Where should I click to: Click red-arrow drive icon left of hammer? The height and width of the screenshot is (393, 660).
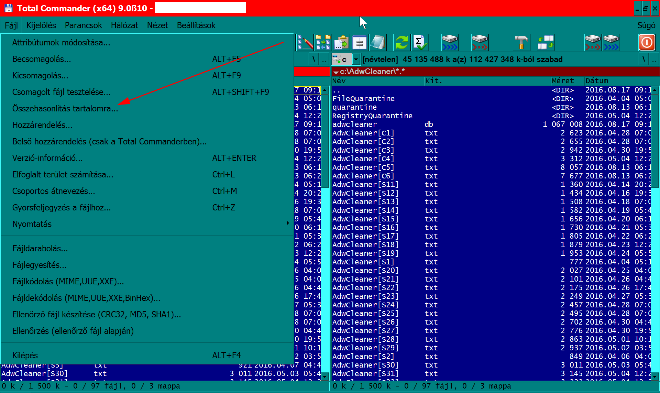click(480, 43)
